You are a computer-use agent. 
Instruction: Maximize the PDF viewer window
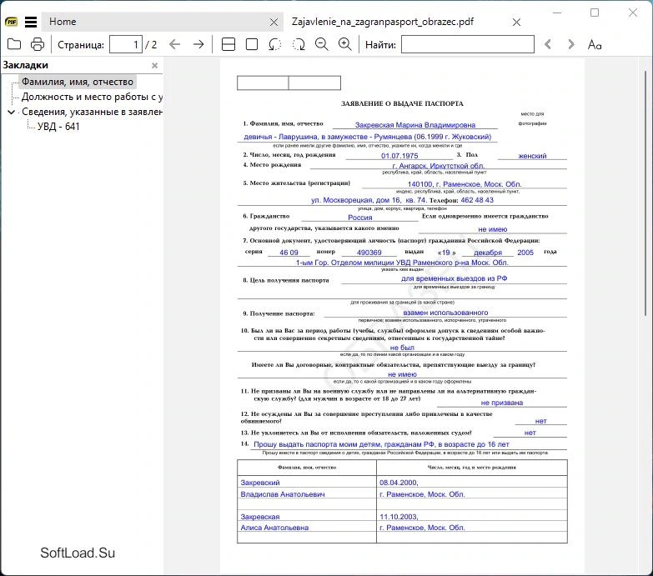point(595,13)
